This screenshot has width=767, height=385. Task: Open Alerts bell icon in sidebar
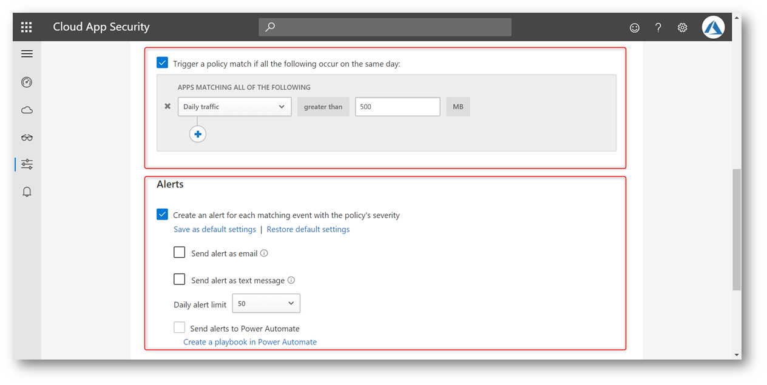(27, 192)
